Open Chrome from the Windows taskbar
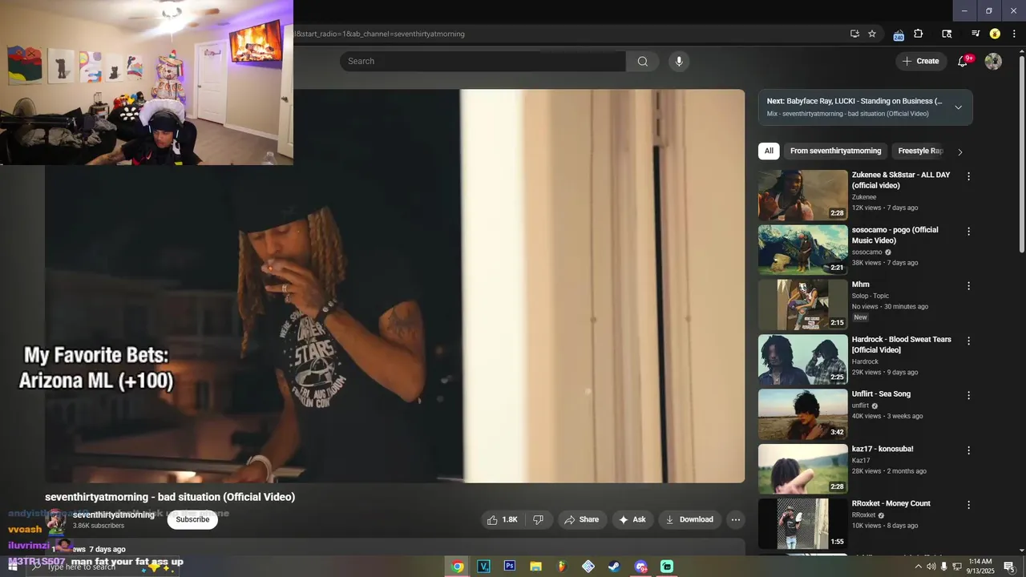 (457, 567)
